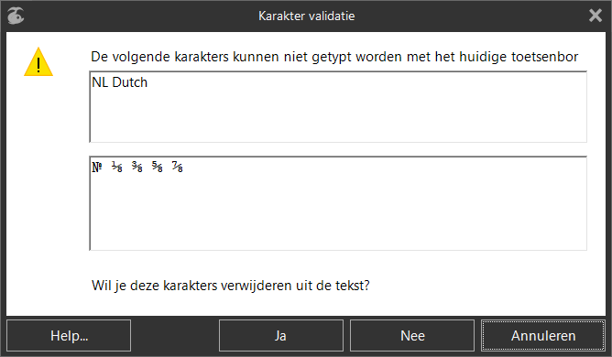Select the ⅛ one-eighth fraction character
Viewport: 612px width, 357px height.
(x=117, y=167)
